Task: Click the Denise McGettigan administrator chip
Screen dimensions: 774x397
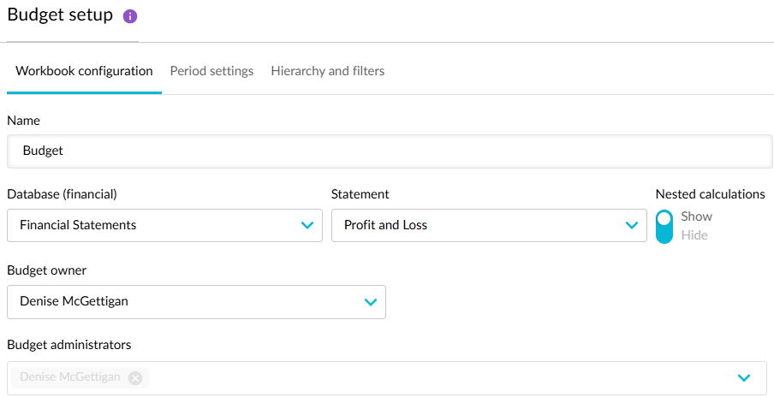Action: (x=70, y=377)
